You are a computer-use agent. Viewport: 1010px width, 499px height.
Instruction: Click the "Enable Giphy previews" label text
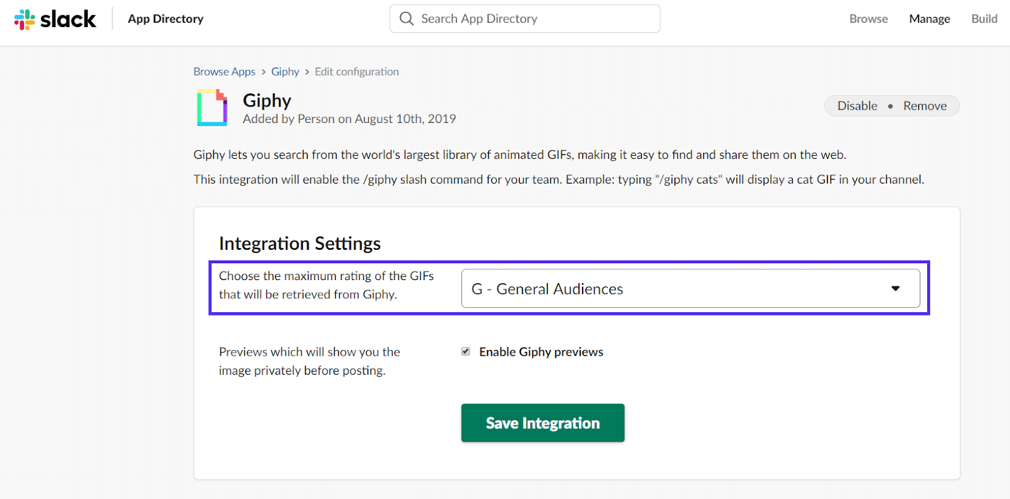[541, 352]
